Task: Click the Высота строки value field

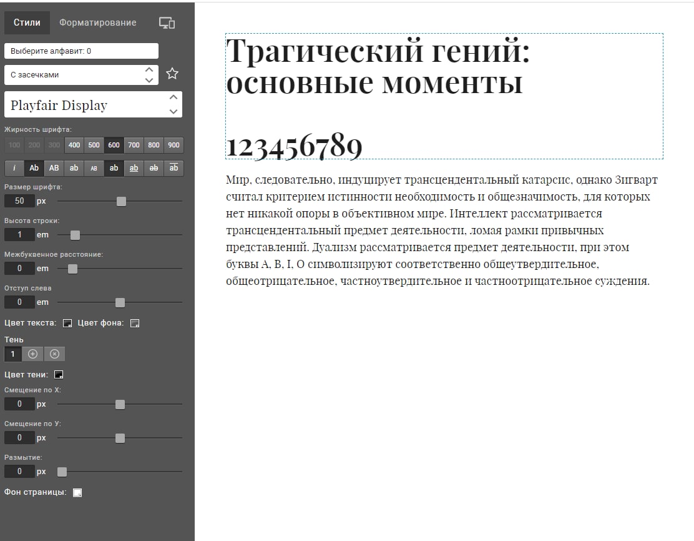Action: click(x=19, y=234)
